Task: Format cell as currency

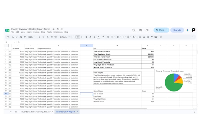Action: click(x=39, y=37)
